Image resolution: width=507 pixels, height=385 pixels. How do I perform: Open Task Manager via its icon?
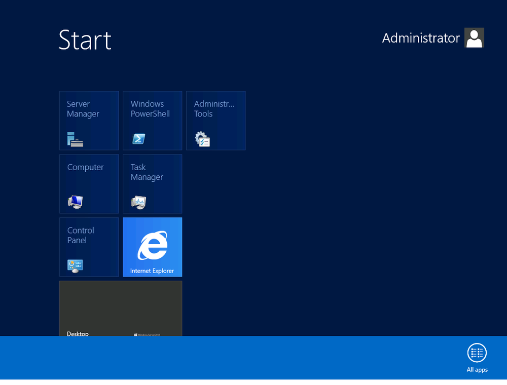139,202
